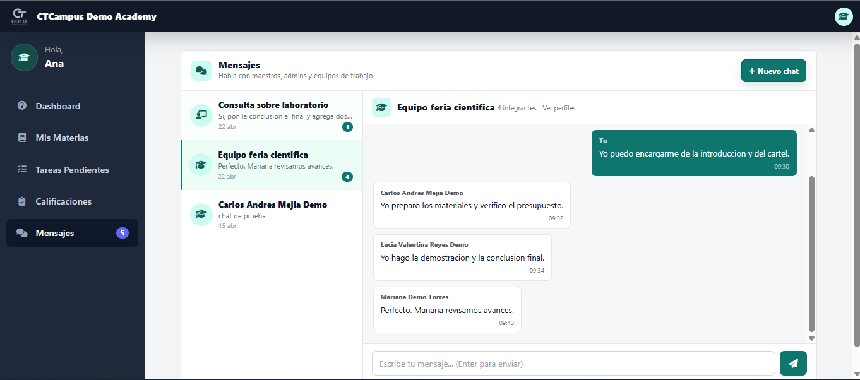860x380 pixels.
Task: Select Mensajes in the sidebar menu
Action: pyautogui.click(x=72, y=233)
